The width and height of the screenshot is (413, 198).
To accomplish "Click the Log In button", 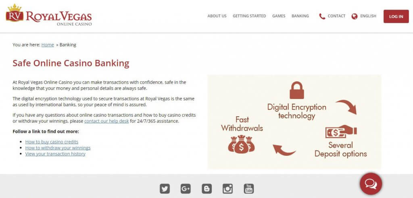I will tap(396, 16).
